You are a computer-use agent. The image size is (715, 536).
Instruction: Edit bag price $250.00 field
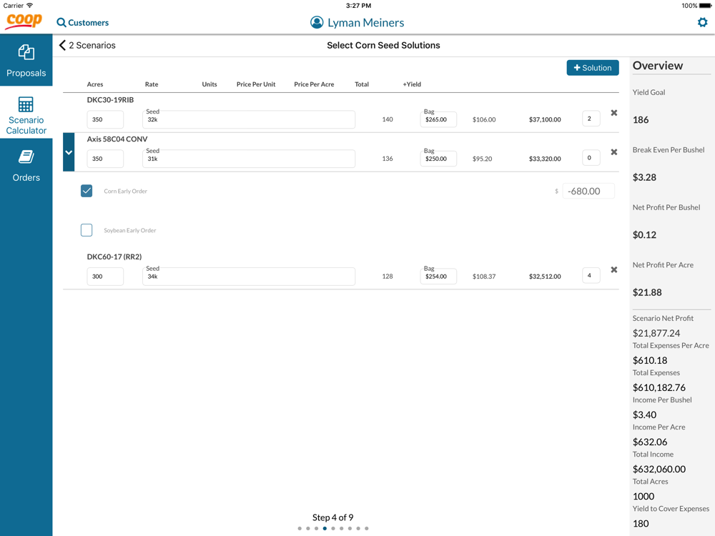pyautogui.click(x=438, y=159)
